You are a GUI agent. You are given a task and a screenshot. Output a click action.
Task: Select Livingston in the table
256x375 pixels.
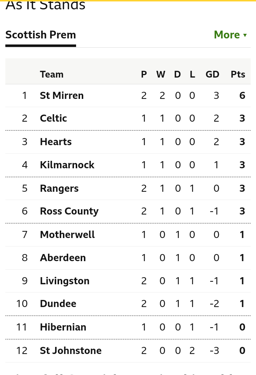[65, 281]
